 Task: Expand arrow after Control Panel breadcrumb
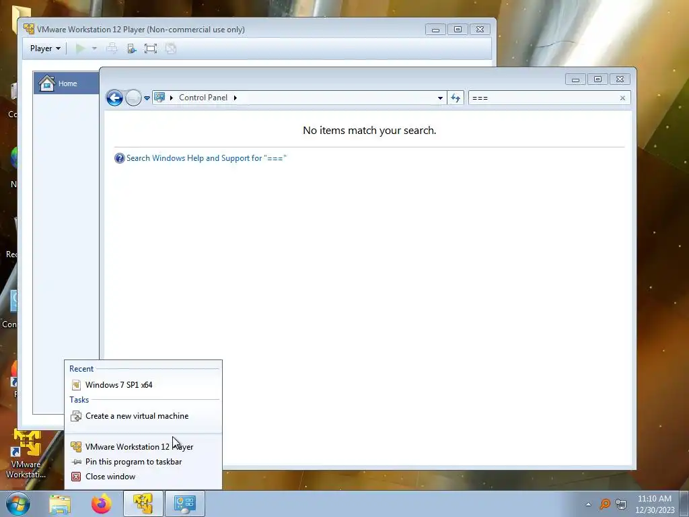[x=235, y=98]
